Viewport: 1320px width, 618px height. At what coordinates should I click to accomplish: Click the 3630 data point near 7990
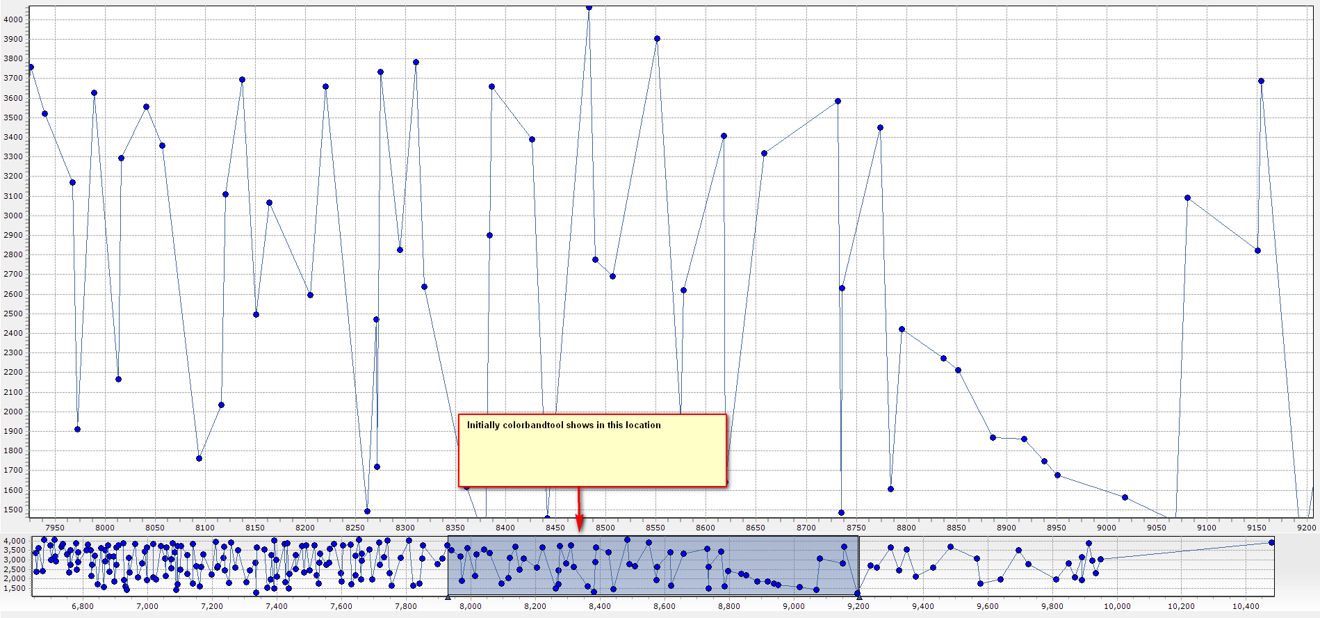click(94, 92)
